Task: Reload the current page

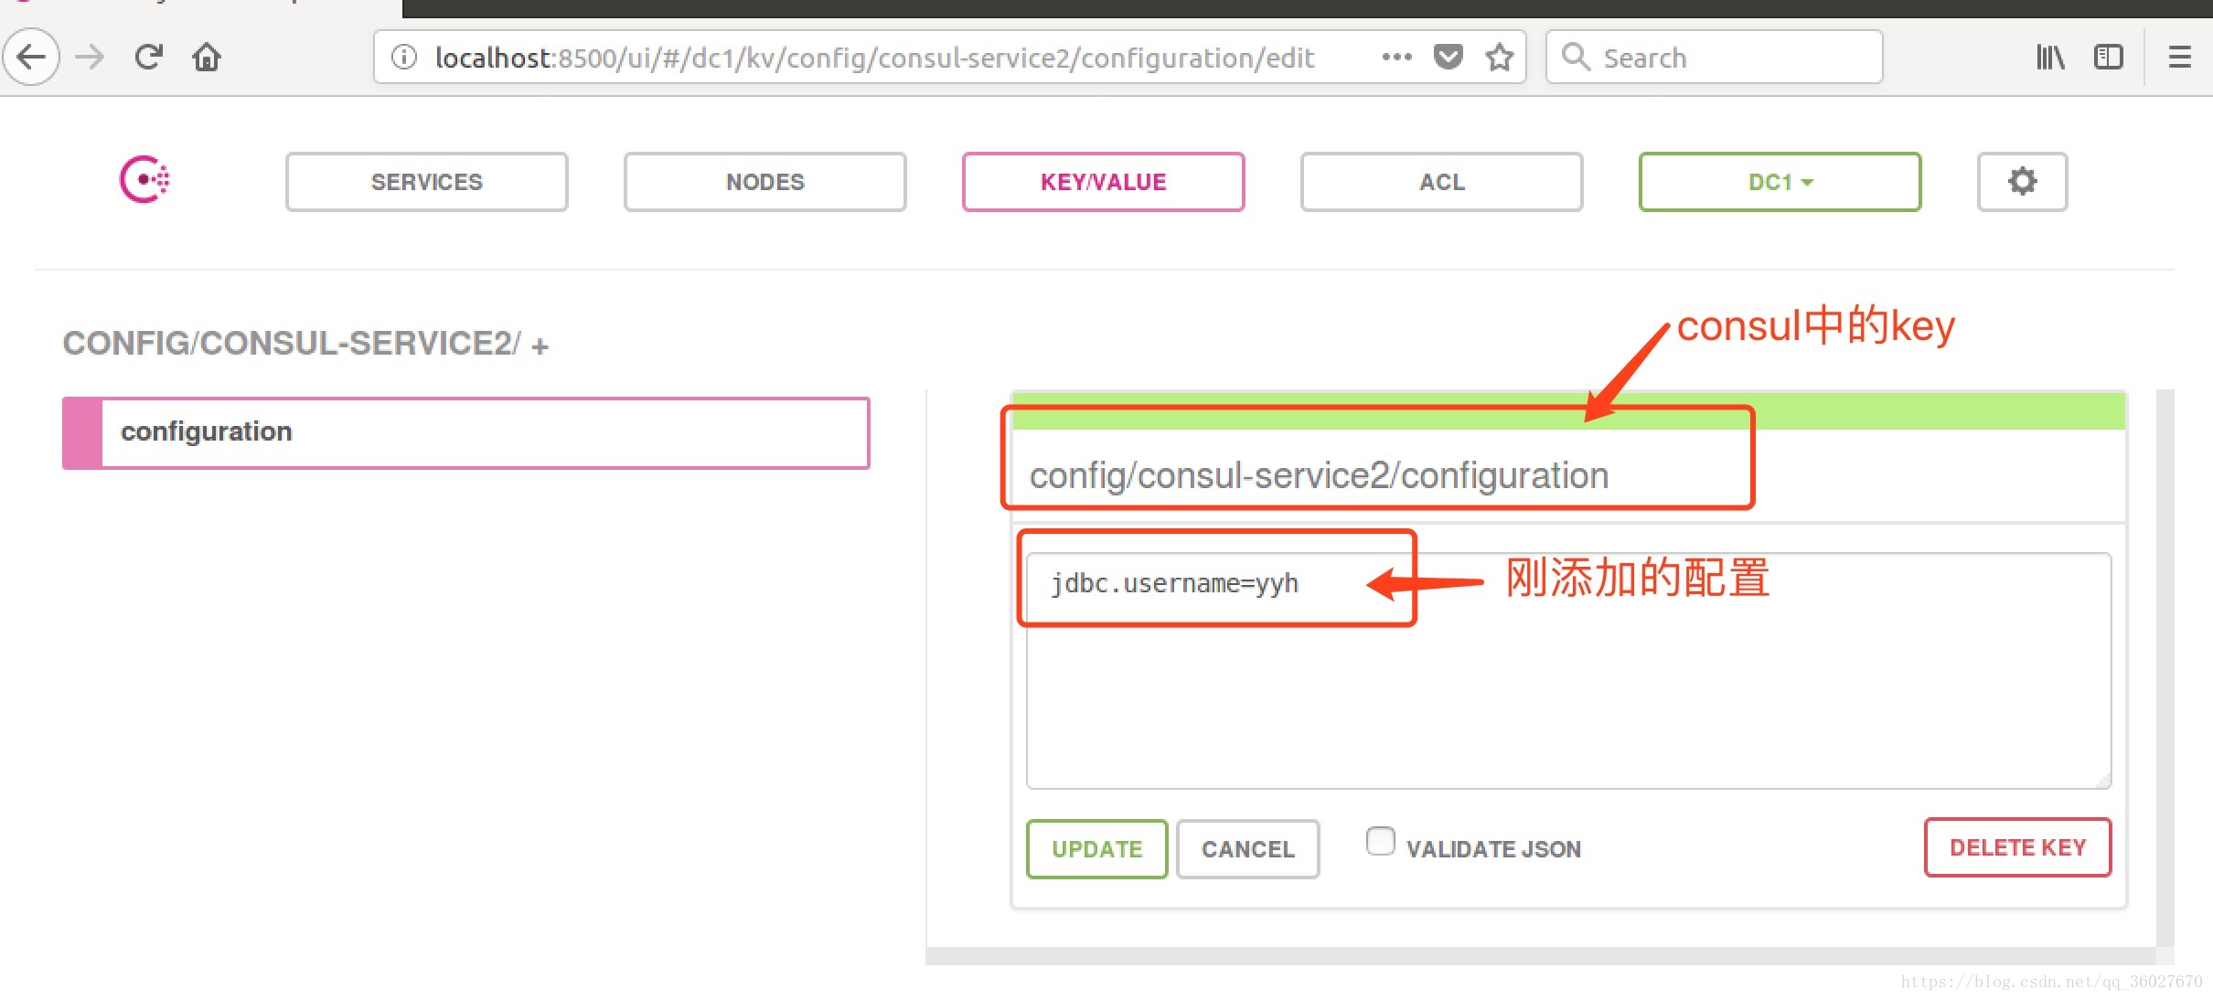Action: (148, 58)
